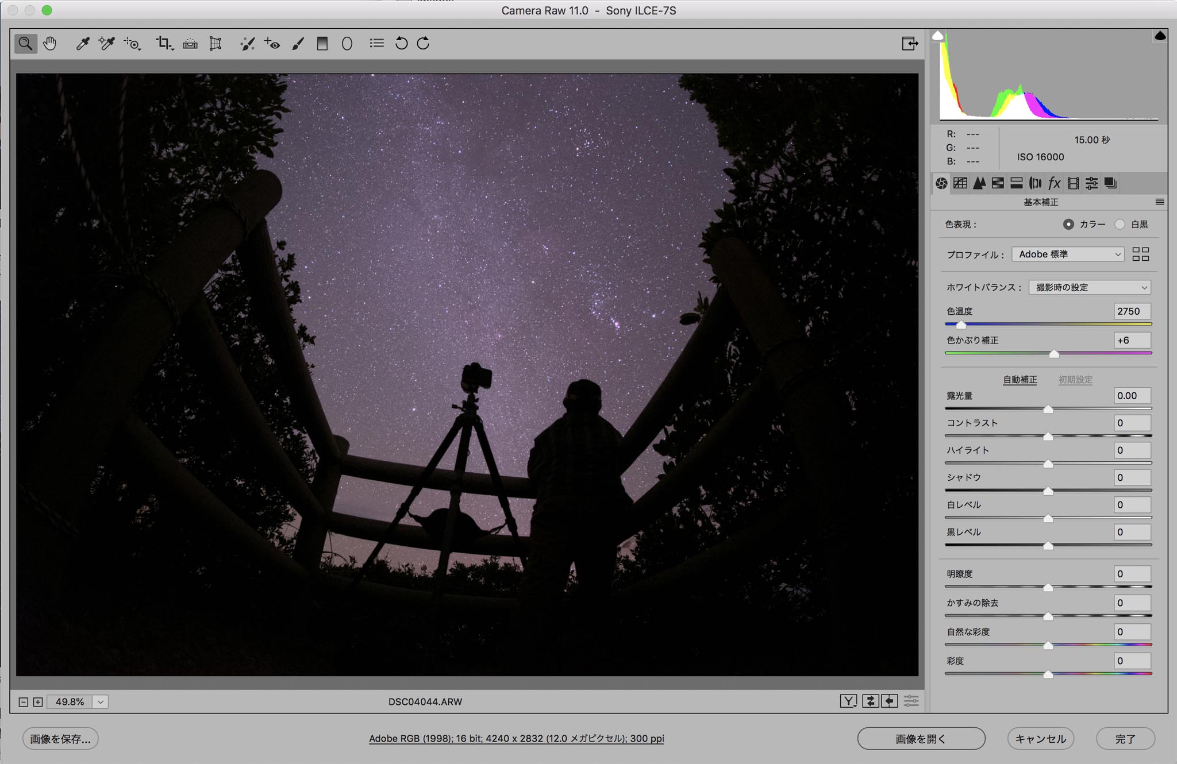Select the Crop tool
Screen dimensions: 1177x764
point(164,44)
